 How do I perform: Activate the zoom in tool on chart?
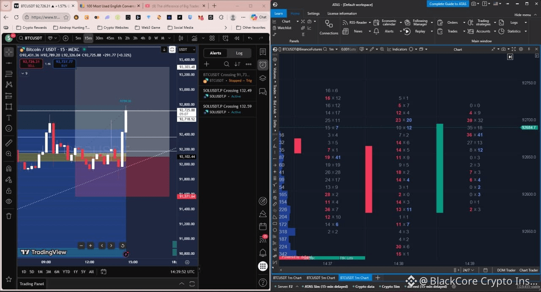9,154
